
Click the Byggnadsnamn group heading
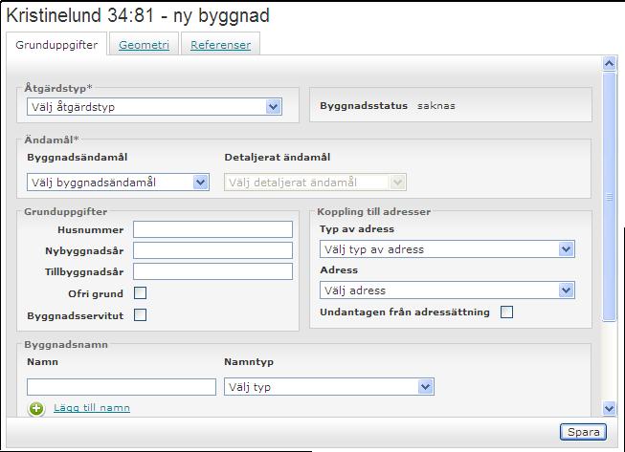coord(66,345)
